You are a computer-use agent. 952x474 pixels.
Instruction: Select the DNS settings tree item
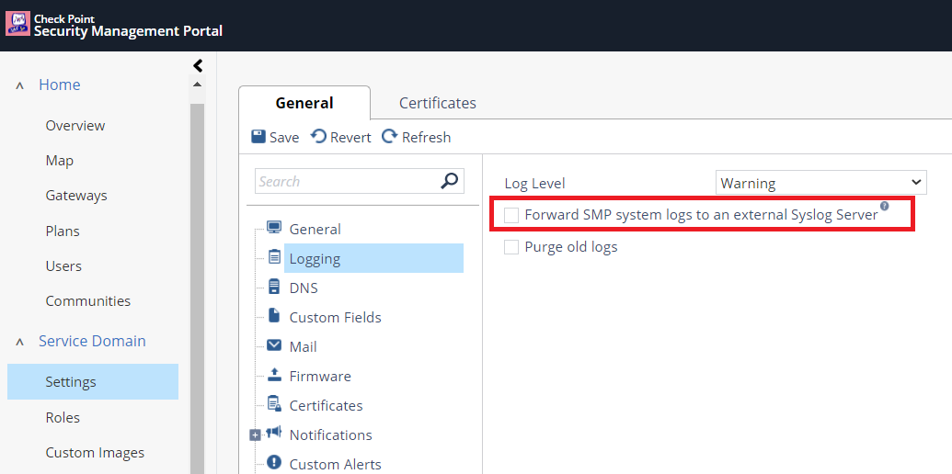[x=304, y=288]
